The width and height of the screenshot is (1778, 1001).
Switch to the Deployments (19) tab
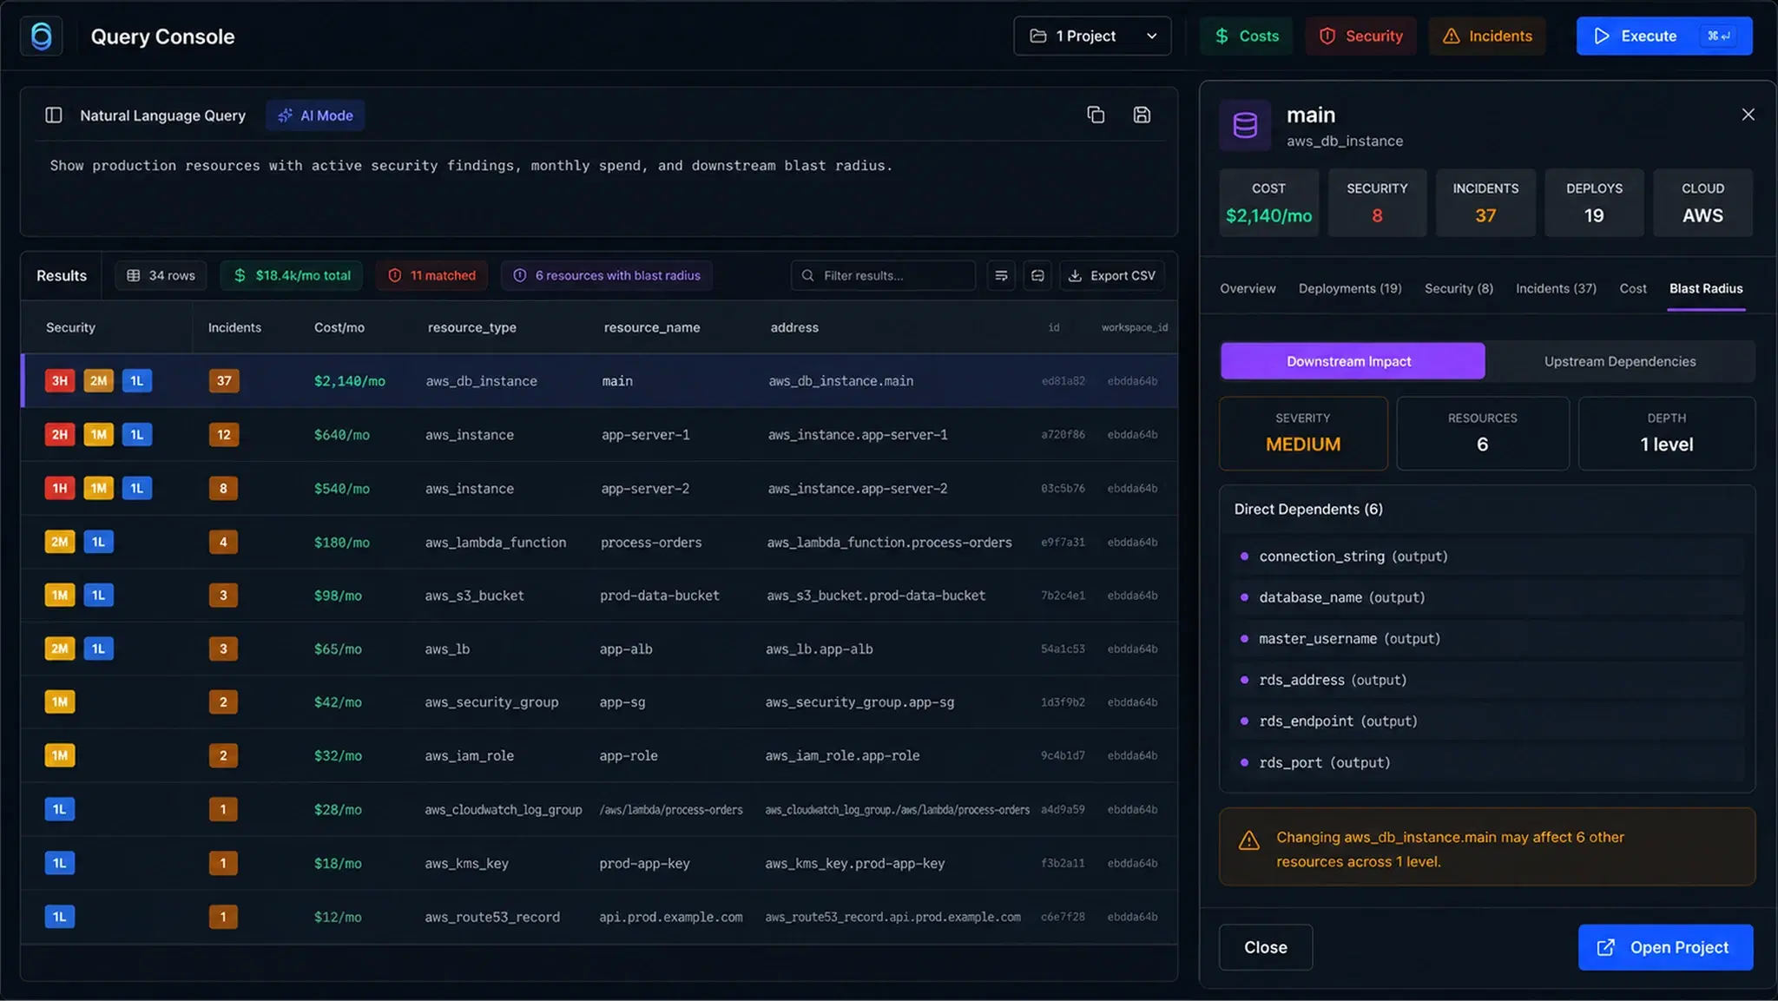pyautogui.click(x=1350, y=288)
